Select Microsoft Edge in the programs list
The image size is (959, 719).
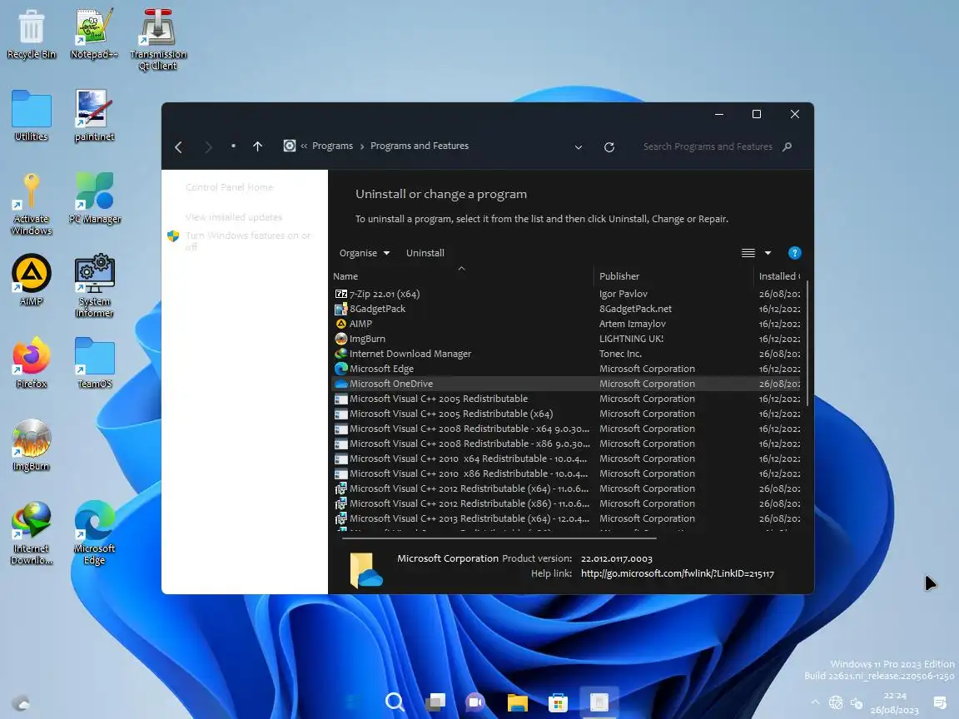[567, 369]
